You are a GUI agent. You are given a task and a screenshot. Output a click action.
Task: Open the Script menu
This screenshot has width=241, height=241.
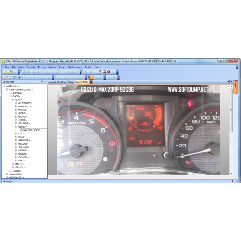tap(62, 67)
